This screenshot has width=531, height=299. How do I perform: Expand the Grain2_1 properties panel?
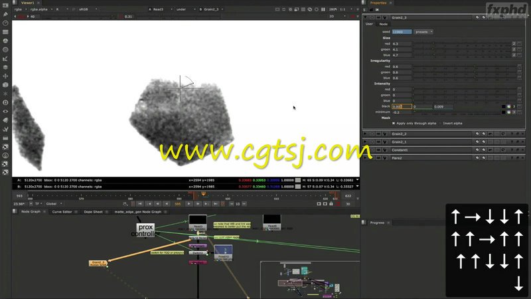(x=365, y=142)
